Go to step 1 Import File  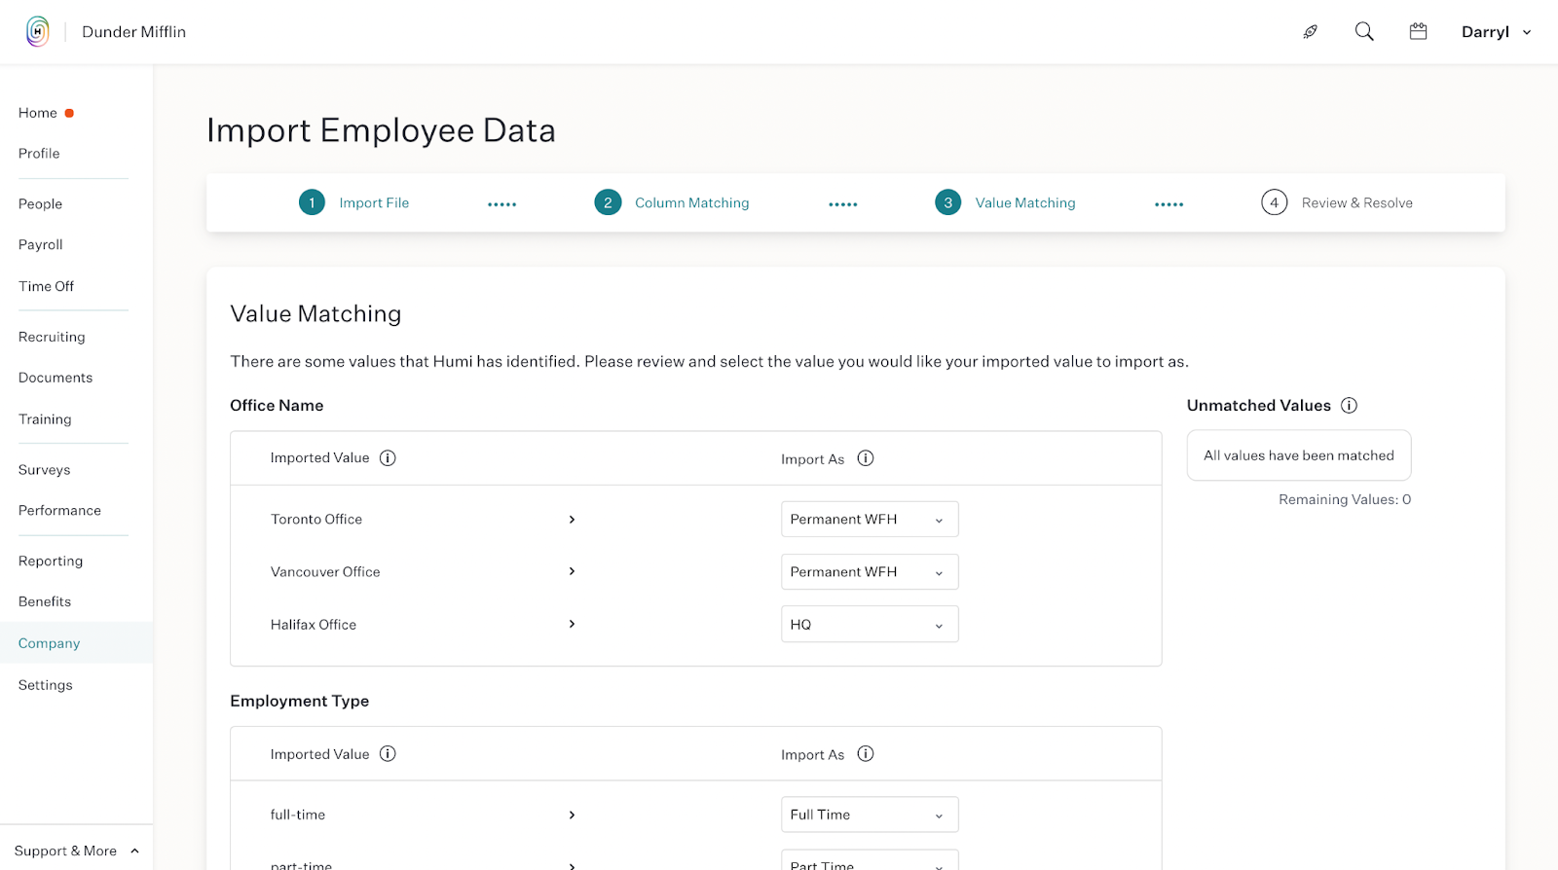(353, 202)
